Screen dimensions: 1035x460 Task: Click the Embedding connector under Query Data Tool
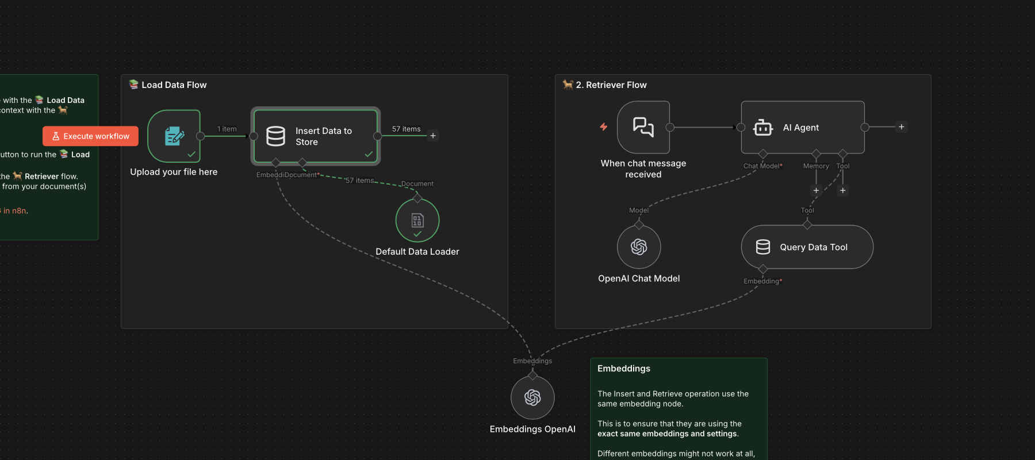(x=763, y=269)
